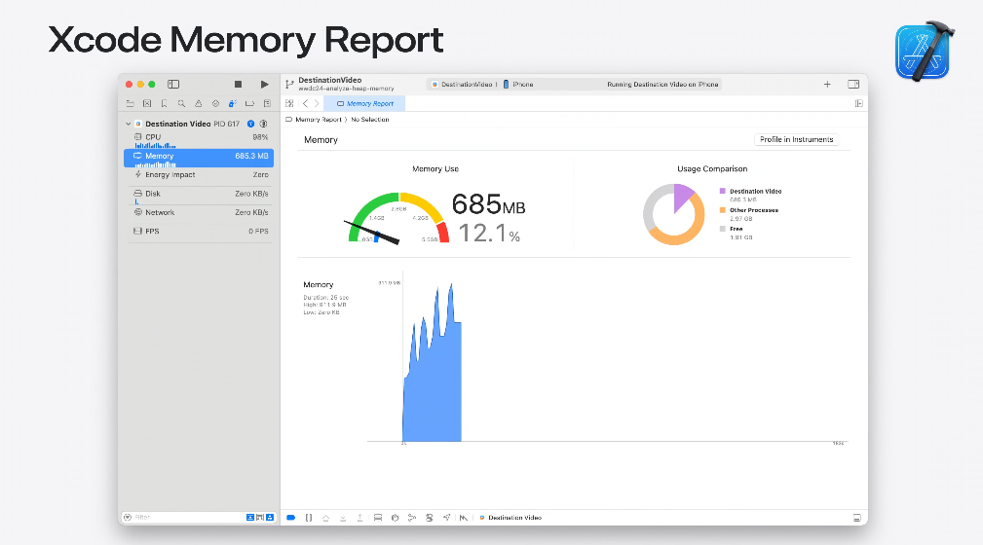Open the Source Control navigator icon

(147, 103)
